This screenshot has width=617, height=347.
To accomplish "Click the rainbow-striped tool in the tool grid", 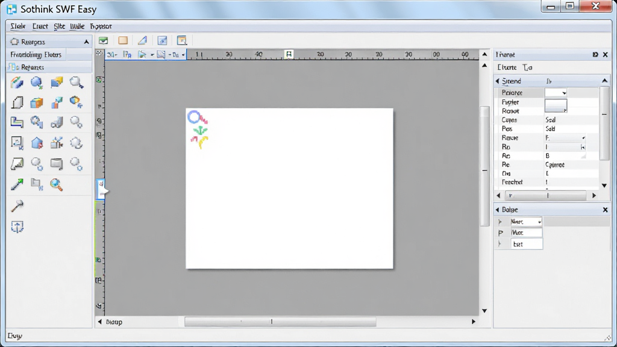I will (17, 83).
